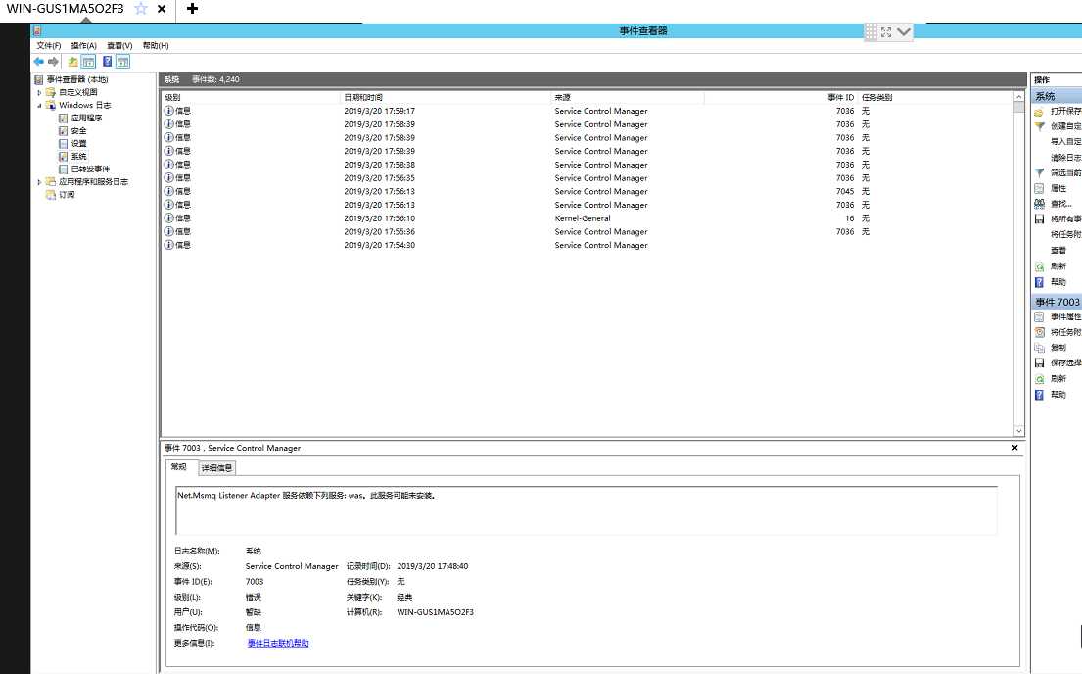Click 将任务附 action under 系统 section
The image size is (1082, 674).
point(1065,235)
